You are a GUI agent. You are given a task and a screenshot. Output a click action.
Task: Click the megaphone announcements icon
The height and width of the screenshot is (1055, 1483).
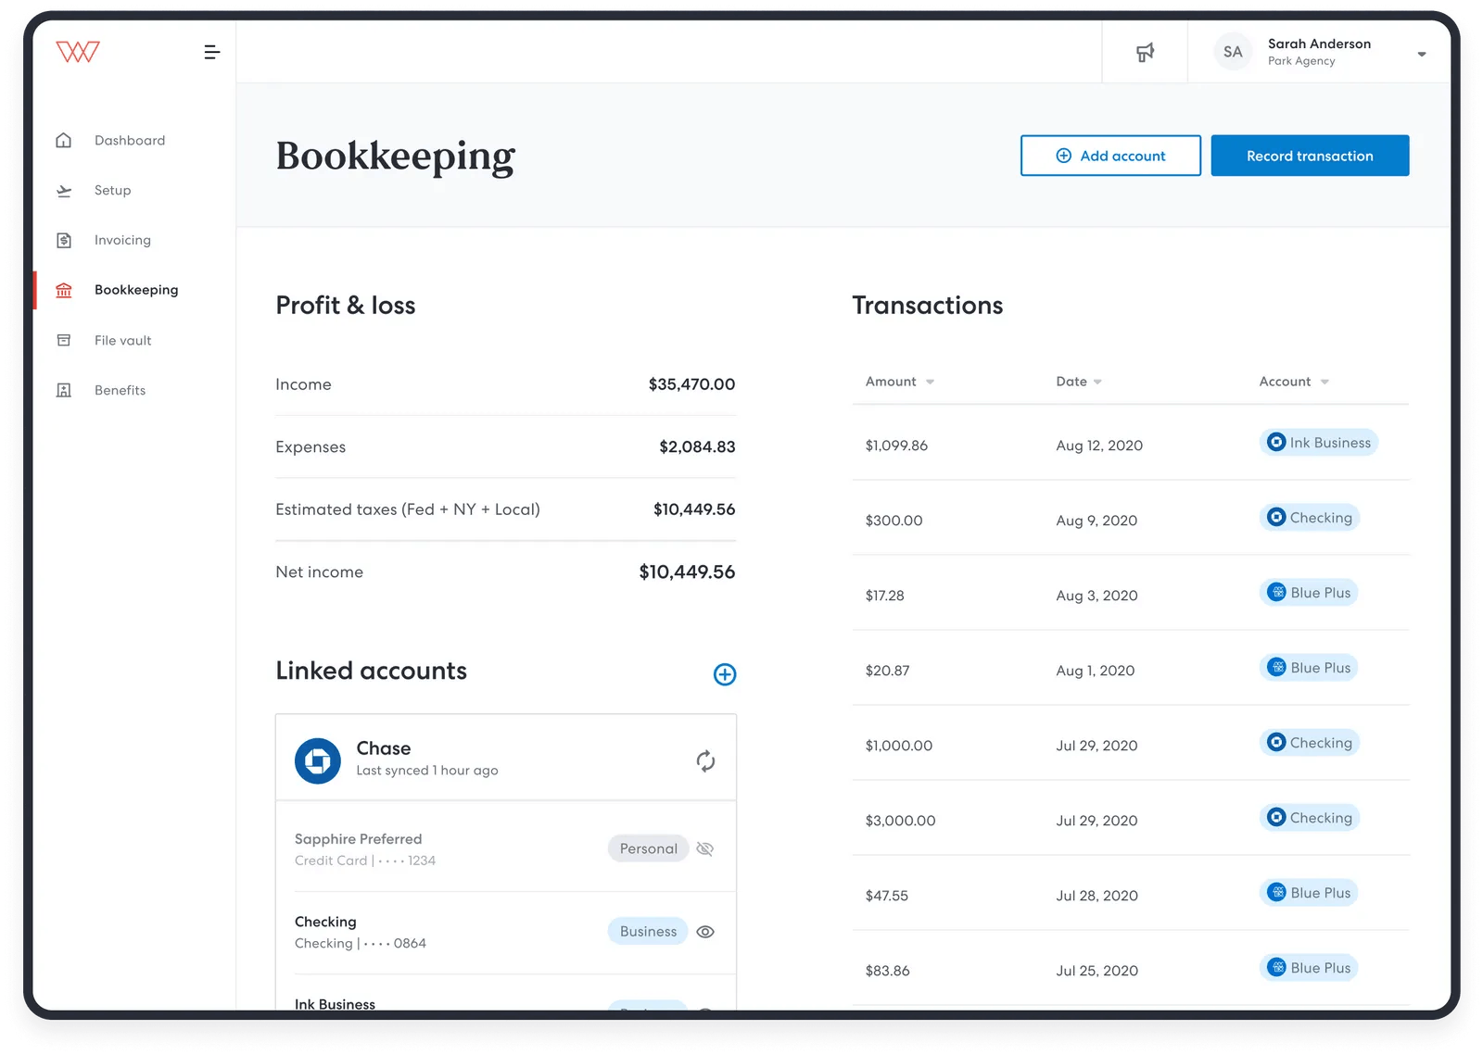click(1145, 53)
